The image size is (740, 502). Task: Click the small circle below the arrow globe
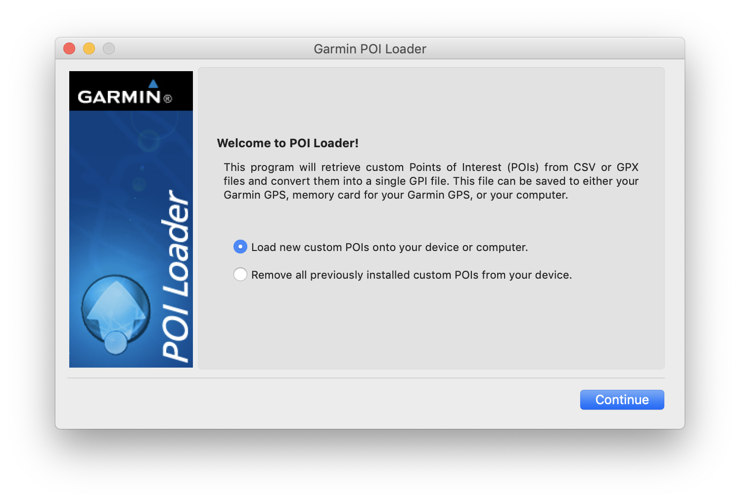click(116, 342)
